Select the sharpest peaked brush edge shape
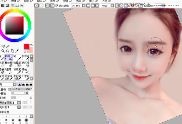Viewport: 182px width, 124px height. pyautogui.click(x=20, y=84)
